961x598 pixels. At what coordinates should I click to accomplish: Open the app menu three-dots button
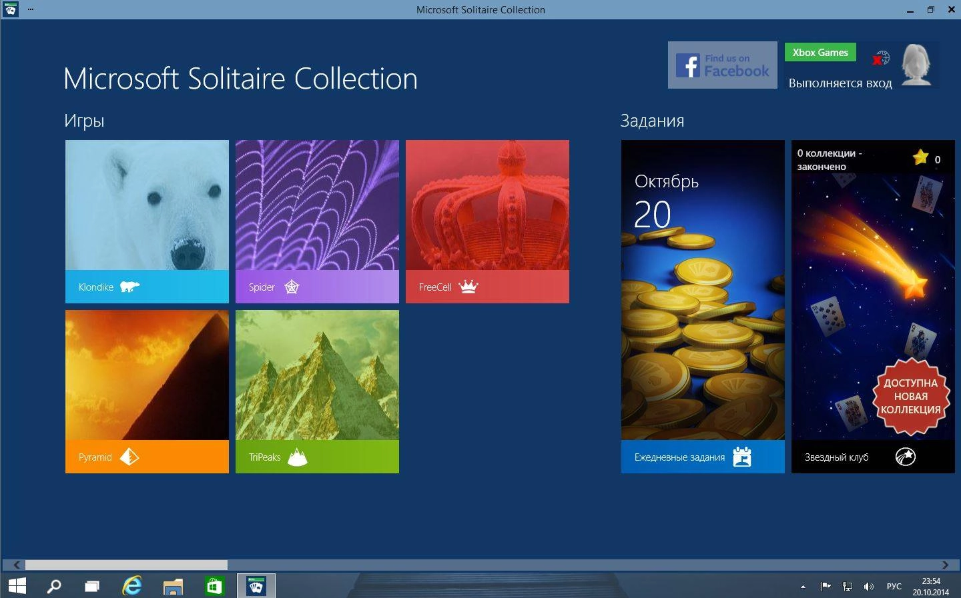[x=31, y=9]
